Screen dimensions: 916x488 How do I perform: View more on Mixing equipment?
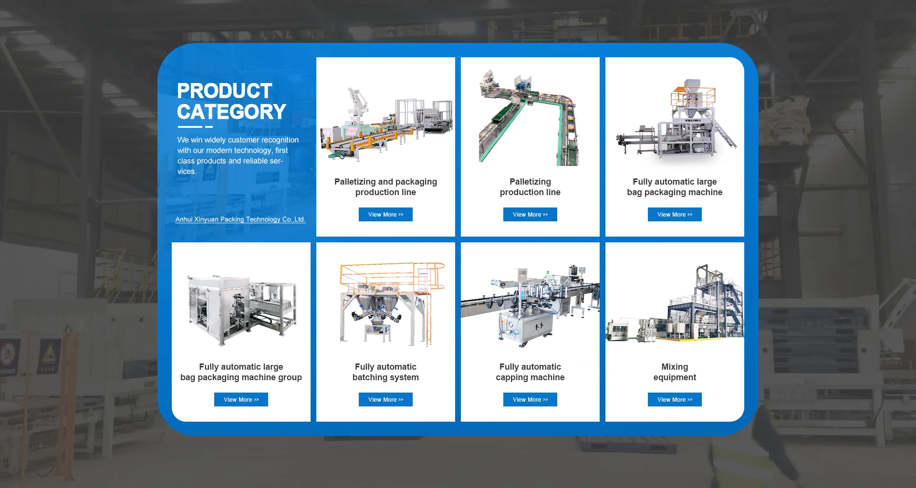675,399
